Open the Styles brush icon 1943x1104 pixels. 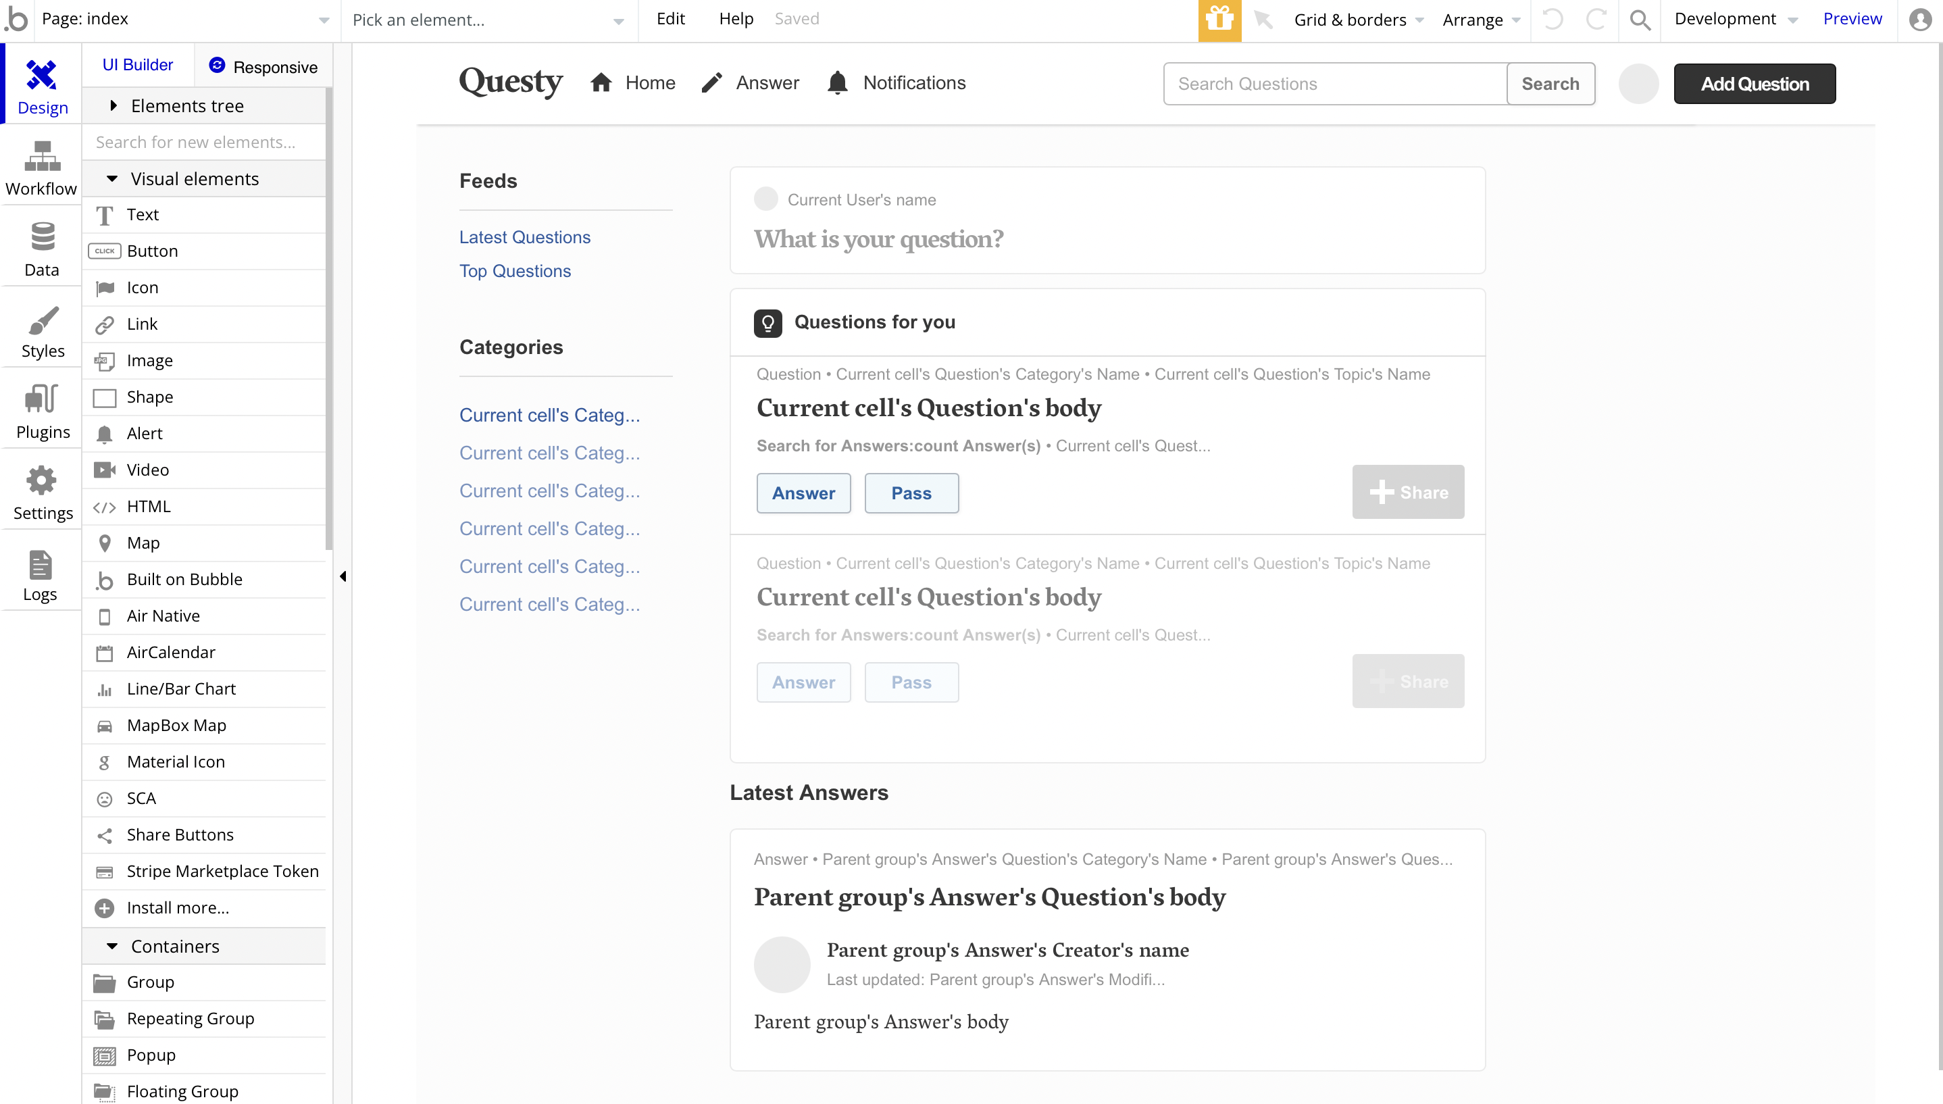pyautogui.click(x=42, y=320)
